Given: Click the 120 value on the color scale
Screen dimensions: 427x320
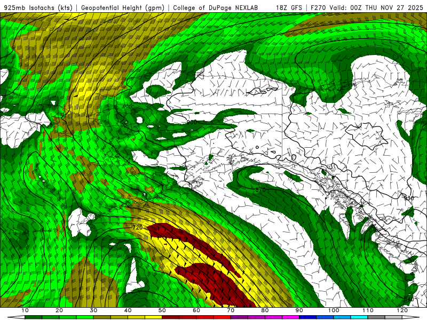Looking at the screenshot, I should (402, 310).
